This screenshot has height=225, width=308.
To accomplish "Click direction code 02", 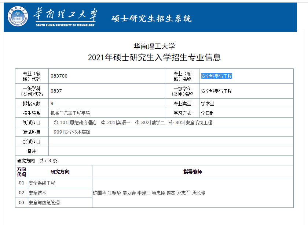I will coord(22,193).
